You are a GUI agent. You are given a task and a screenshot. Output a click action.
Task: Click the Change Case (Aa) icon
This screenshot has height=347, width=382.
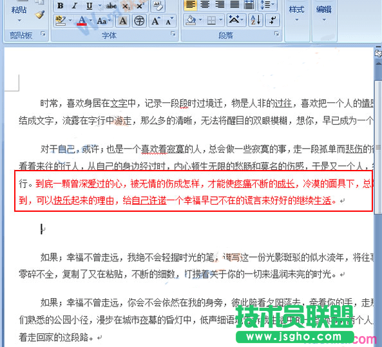pos(101,21)
